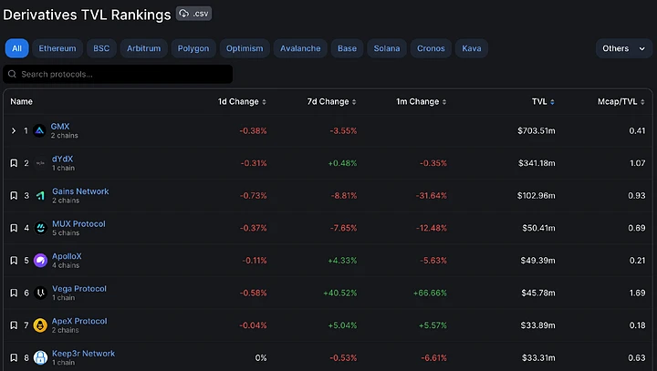Screen dimensions: 657x371
Task: Click the Keep3r Network logo icon
Action: pos(40,357)
